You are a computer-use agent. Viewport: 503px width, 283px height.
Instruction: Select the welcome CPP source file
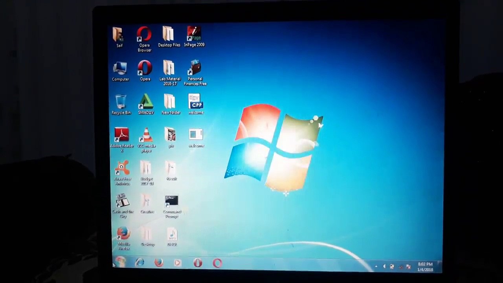click(x=196, y=104)
